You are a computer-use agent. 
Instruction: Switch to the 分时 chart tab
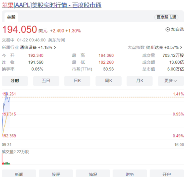(x=15, y=81)
